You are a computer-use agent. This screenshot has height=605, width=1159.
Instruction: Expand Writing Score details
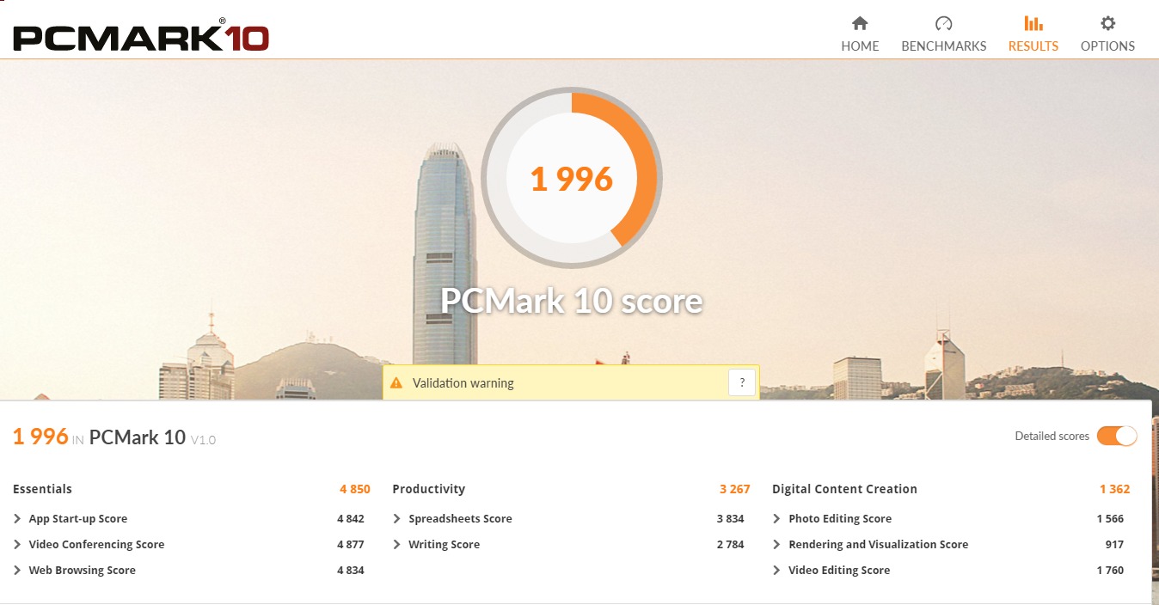point(397,544)
